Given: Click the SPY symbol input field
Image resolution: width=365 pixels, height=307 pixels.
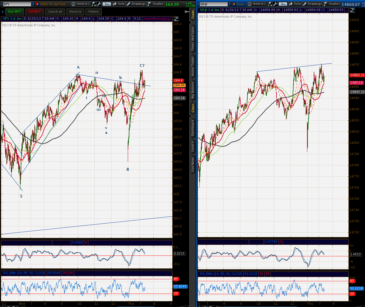Looking at the screenshot, I should pyautogui.click(x=17, y=4).
